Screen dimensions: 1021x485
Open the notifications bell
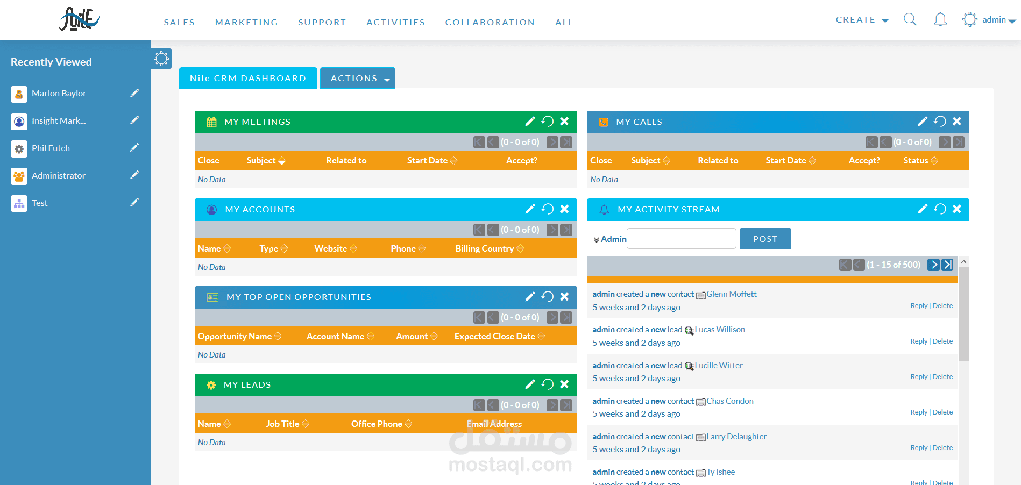(x=940, y=20)
